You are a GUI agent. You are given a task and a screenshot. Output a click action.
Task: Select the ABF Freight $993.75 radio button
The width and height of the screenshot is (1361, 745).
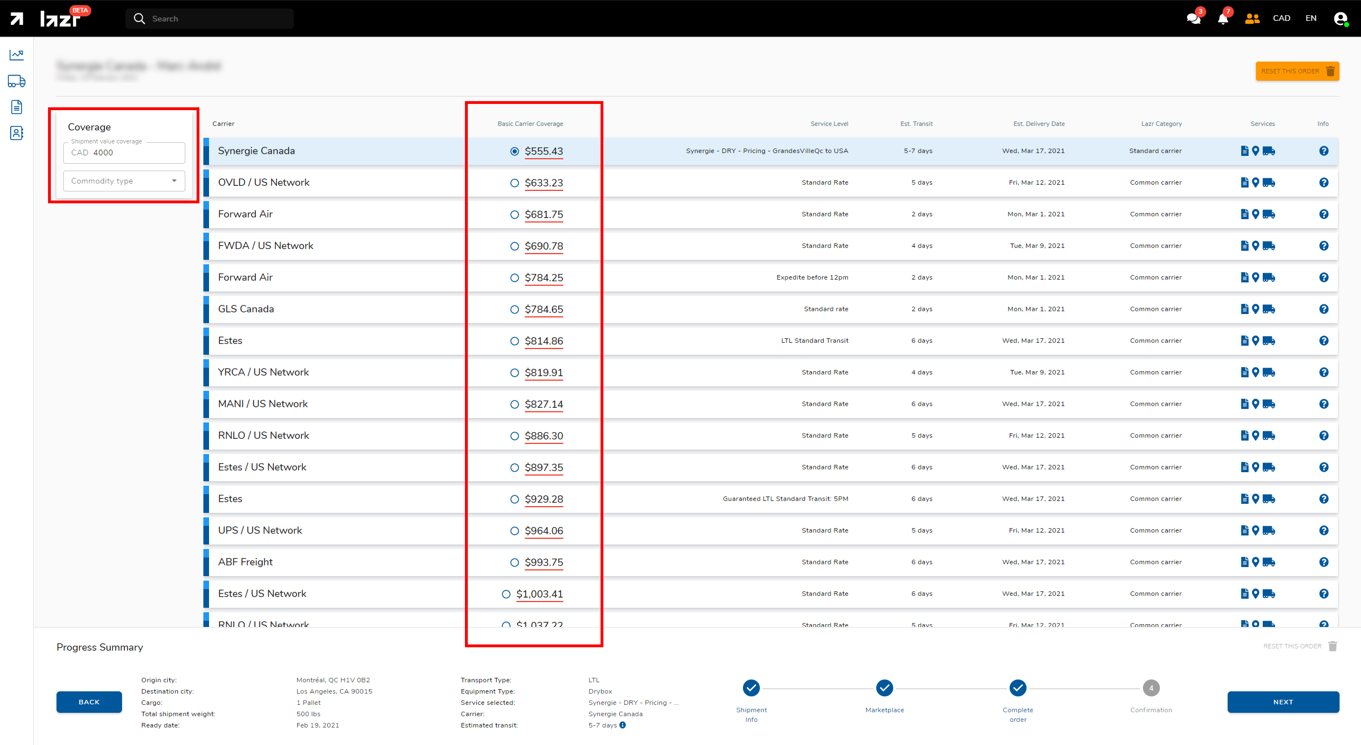tap(514, 563)
